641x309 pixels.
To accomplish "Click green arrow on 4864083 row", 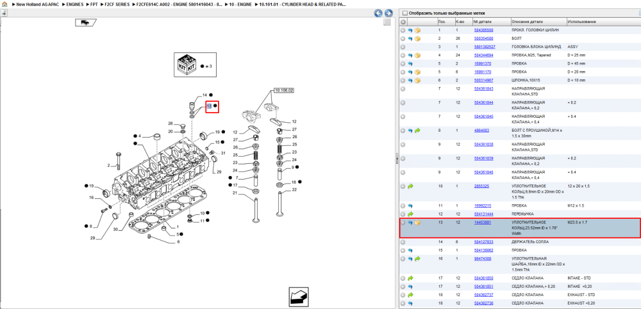I will coord(417,131).
